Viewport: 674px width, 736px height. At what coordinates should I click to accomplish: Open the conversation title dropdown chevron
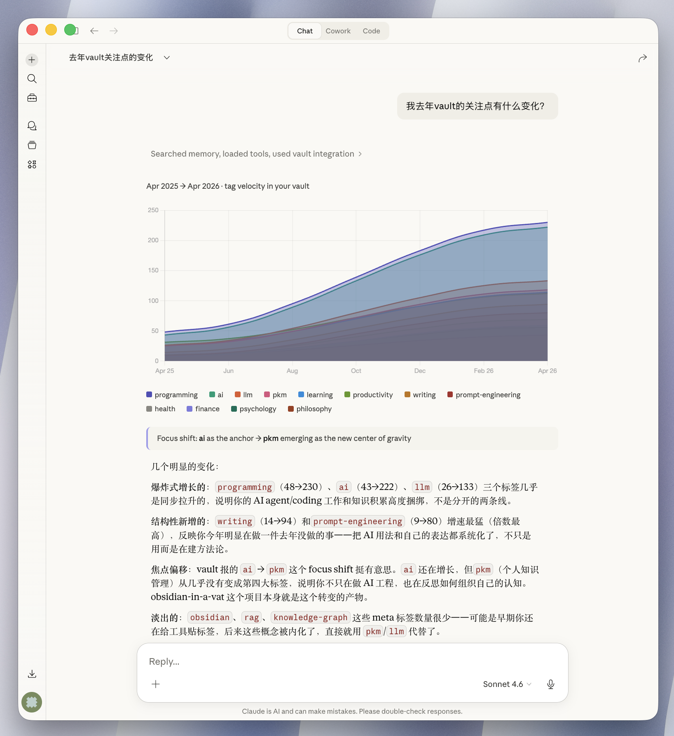(167, 58)
